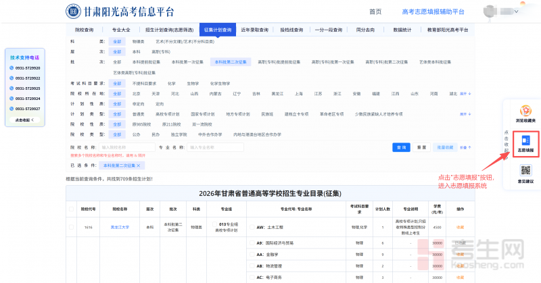
Task: Check the 013专业组 checkbox
Action: pyautogui.click(x=214, y=224)
